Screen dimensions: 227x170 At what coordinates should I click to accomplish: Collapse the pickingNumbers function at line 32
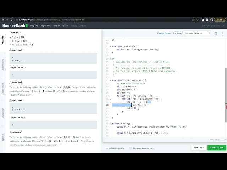coord(110,80)
